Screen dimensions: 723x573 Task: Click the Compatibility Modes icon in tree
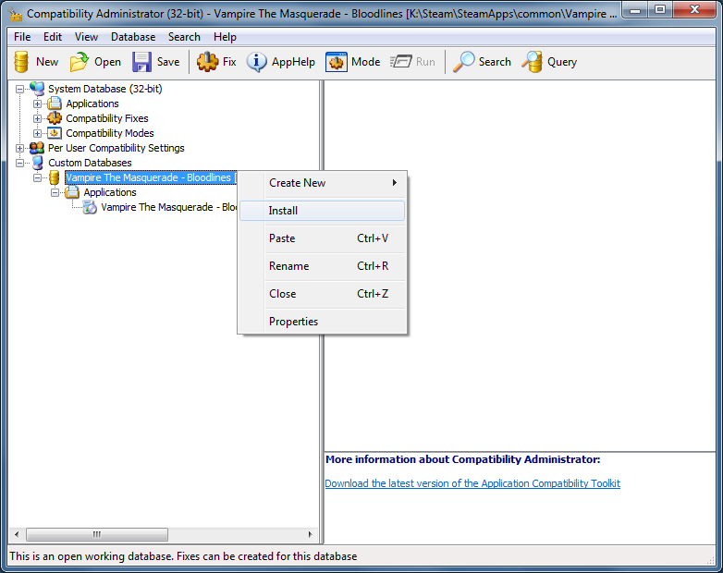(x=55, y=133)
